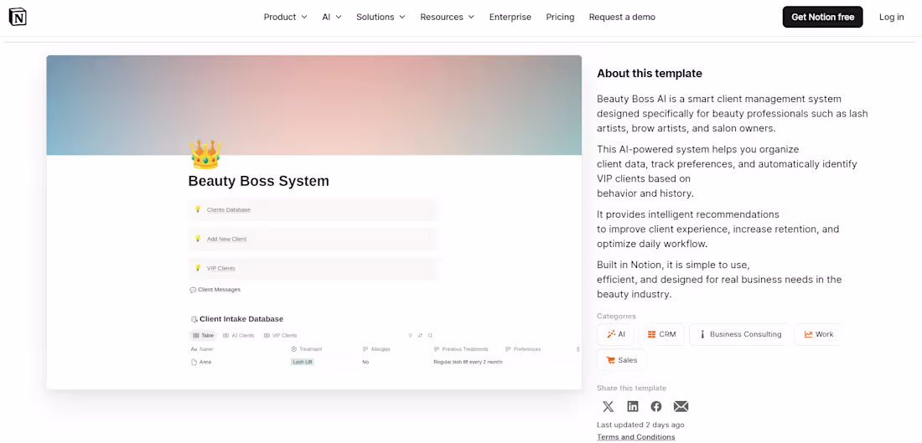The image size is (922, 443).
Task: Click the search icon in database preview
Action: point(431,336)
